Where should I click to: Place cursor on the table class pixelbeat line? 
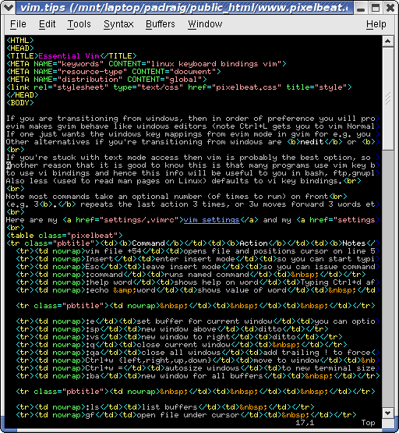pos(65,236)
